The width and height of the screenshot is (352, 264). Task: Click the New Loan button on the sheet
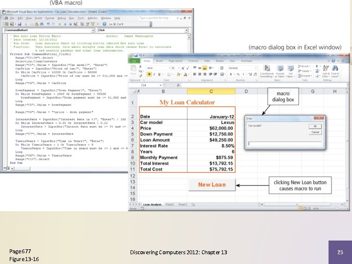212,185
